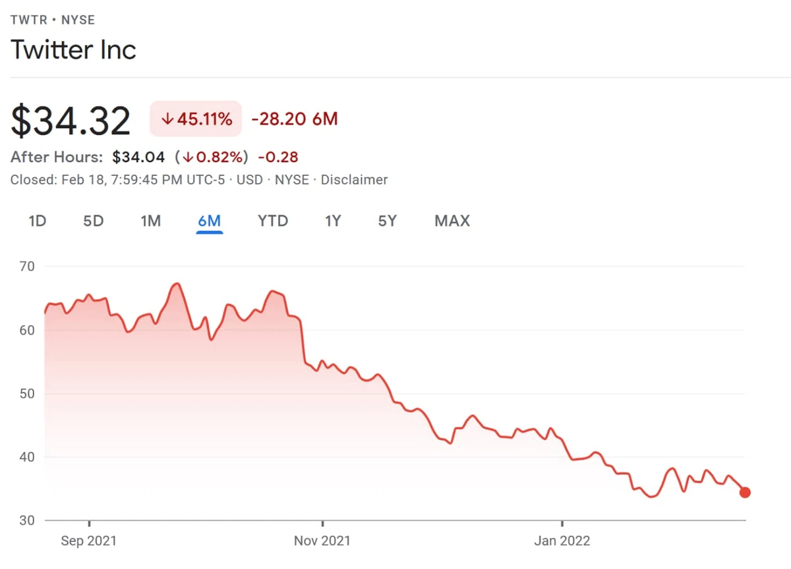Click the TWTR • NYSE ticker label

pos(53,20)
